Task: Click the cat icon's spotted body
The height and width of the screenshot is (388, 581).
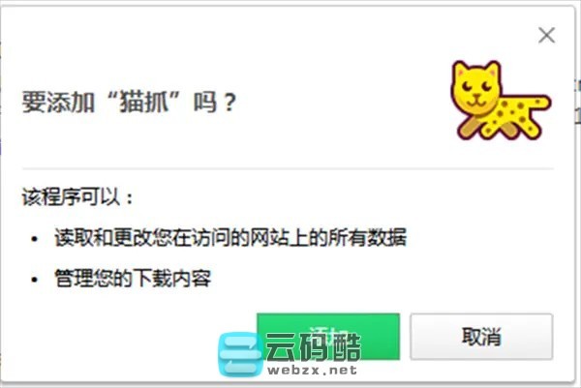Action: pyautogui.click(x=519, y=115)
